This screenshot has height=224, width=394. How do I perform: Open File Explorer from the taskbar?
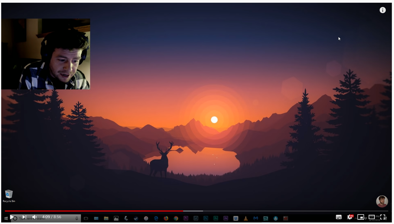106,219
